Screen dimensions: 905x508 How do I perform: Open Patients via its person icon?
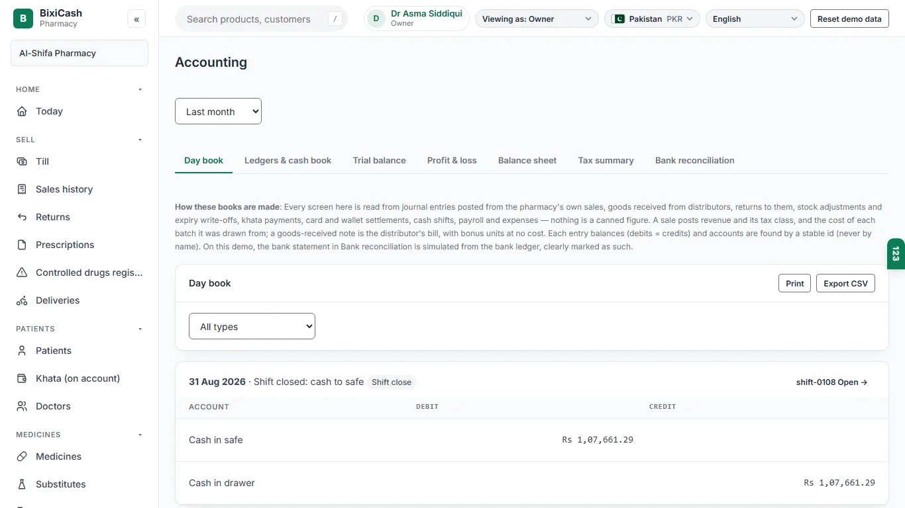(x=22, y=351)
